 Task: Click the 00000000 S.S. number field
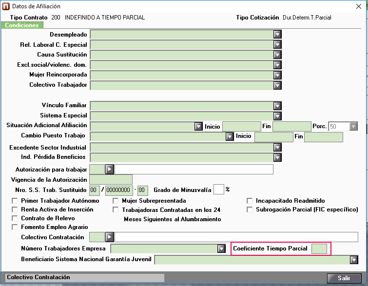coord(119,191)
